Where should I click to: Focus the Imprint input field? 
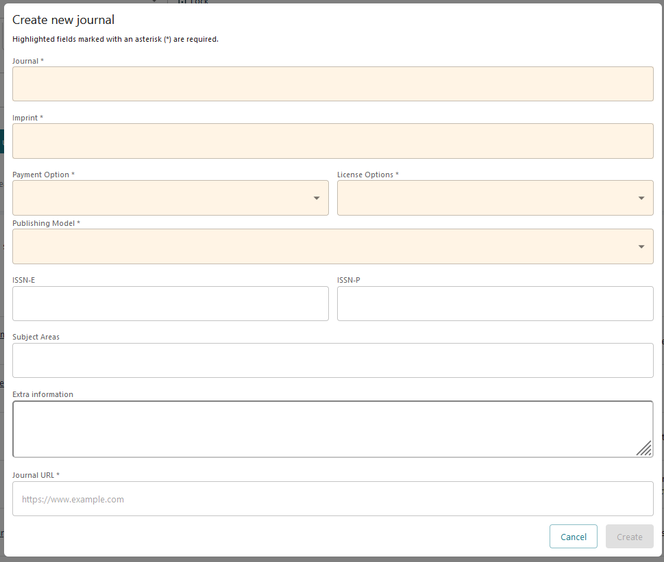tap(332, 140)
